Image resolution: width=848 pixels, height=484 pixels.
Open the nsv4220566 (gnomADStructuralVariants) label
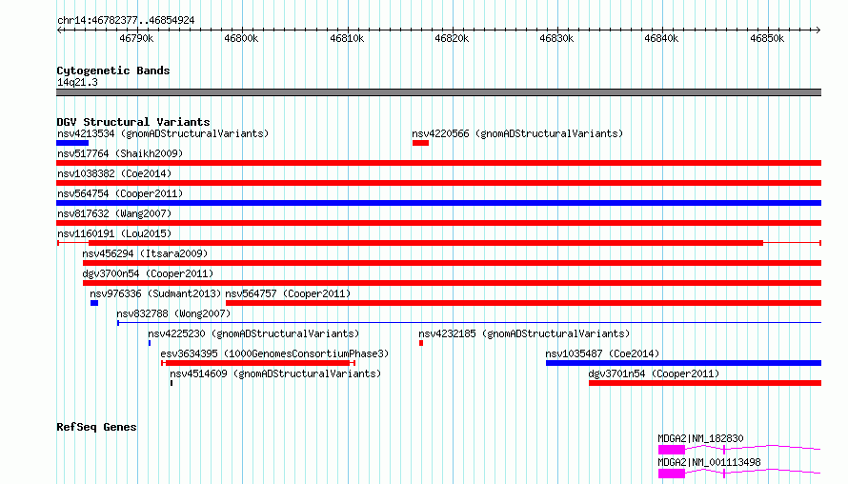(517, 133)
